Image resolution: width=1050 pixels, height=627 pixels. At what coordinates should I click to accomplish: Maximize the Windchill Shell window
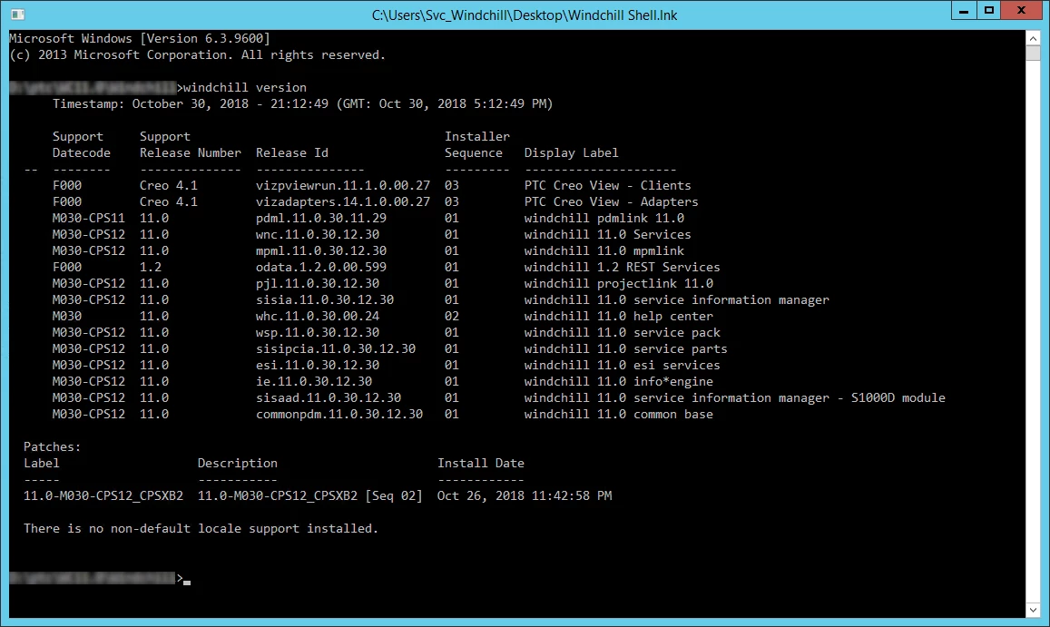pyautogui.click(x=988, y=10)
